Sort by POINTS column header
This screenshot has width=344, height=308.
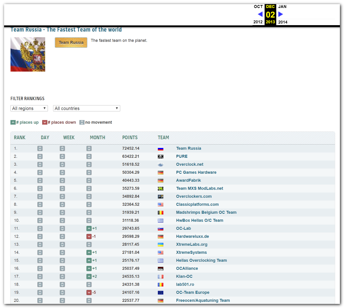coord(130,138)
